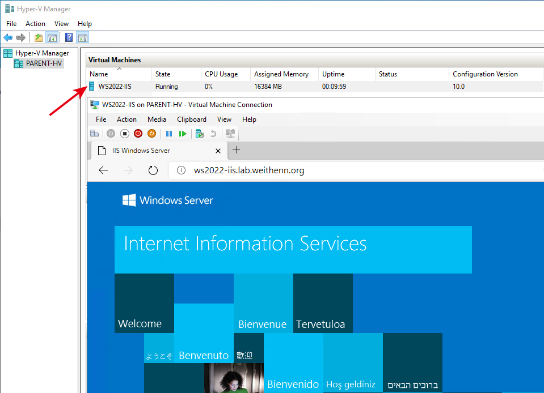
Task: Click the site information icon in address bar
Action: 181,170
